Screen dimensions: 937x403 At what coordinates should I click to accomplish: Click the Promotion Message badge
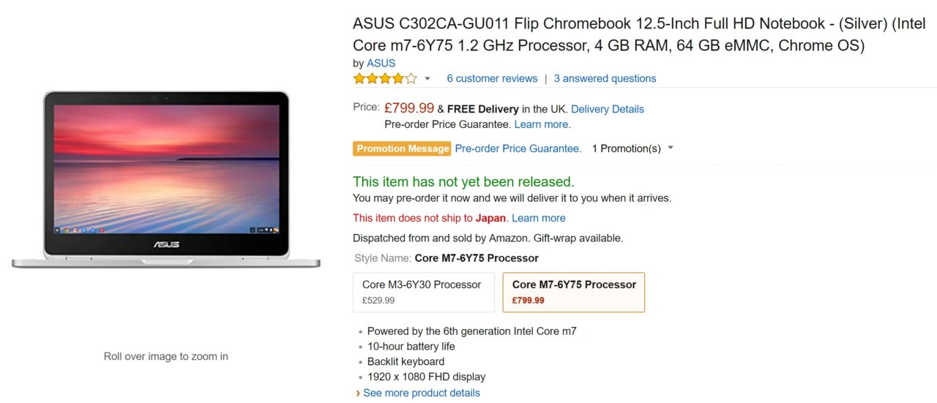tap(402, 148)
